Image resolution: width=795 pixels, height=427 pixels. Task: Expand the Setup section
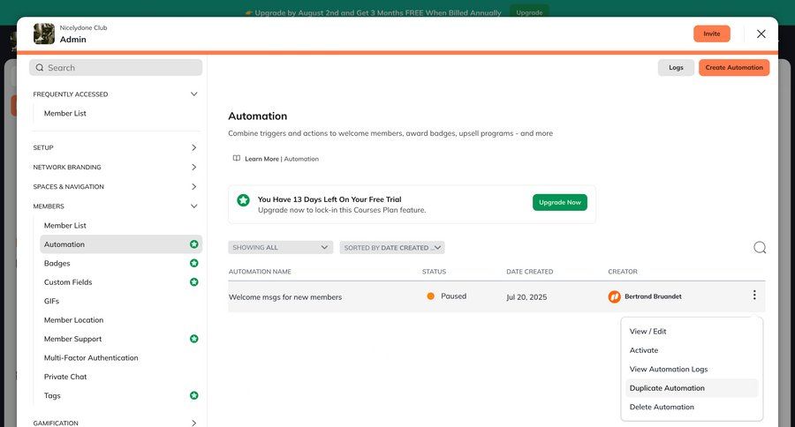193,147
